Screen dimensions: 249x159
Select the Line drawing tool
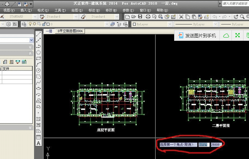[39, 34]
